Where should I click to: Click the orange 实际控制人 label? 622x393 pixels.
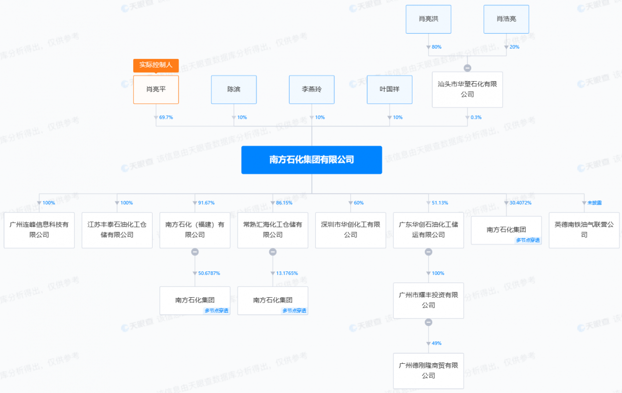(x=156, y=65)
